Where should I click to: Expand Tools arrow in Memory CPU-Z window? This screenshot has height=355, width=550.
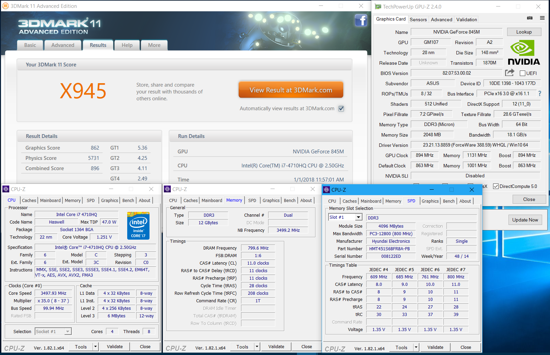click(257, 346)
